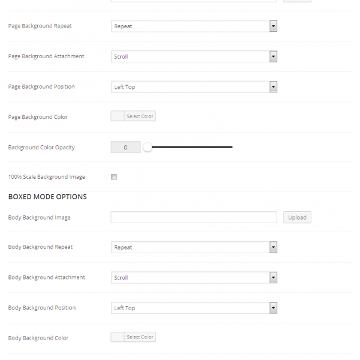Click the middle of the opacity slider track
The image size is (360, 360).
tap(190, 147)
